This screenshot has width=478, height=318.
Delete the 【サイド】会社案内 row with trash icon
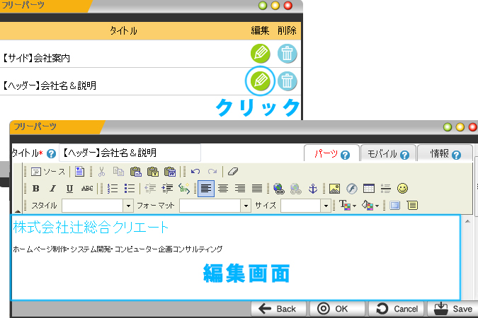tap(288, 54)
